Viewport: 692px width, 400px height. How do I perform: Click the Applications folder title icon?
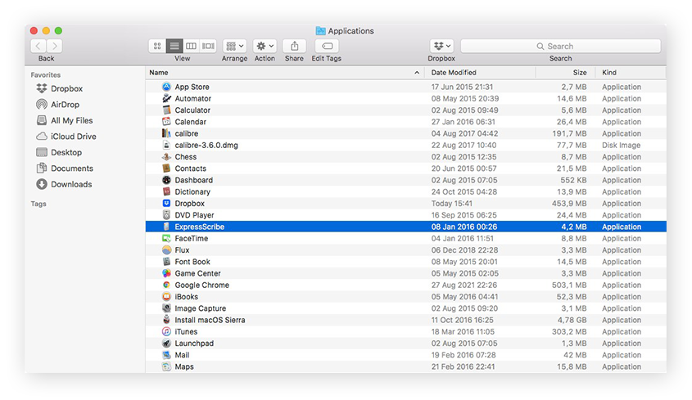pyautogui.click(x=321, y=31)
